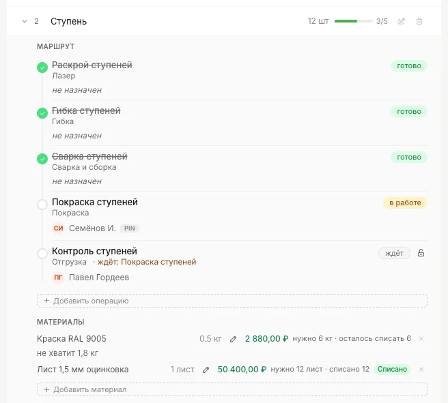Click the Ступень header title

click(x=68, y=21)
